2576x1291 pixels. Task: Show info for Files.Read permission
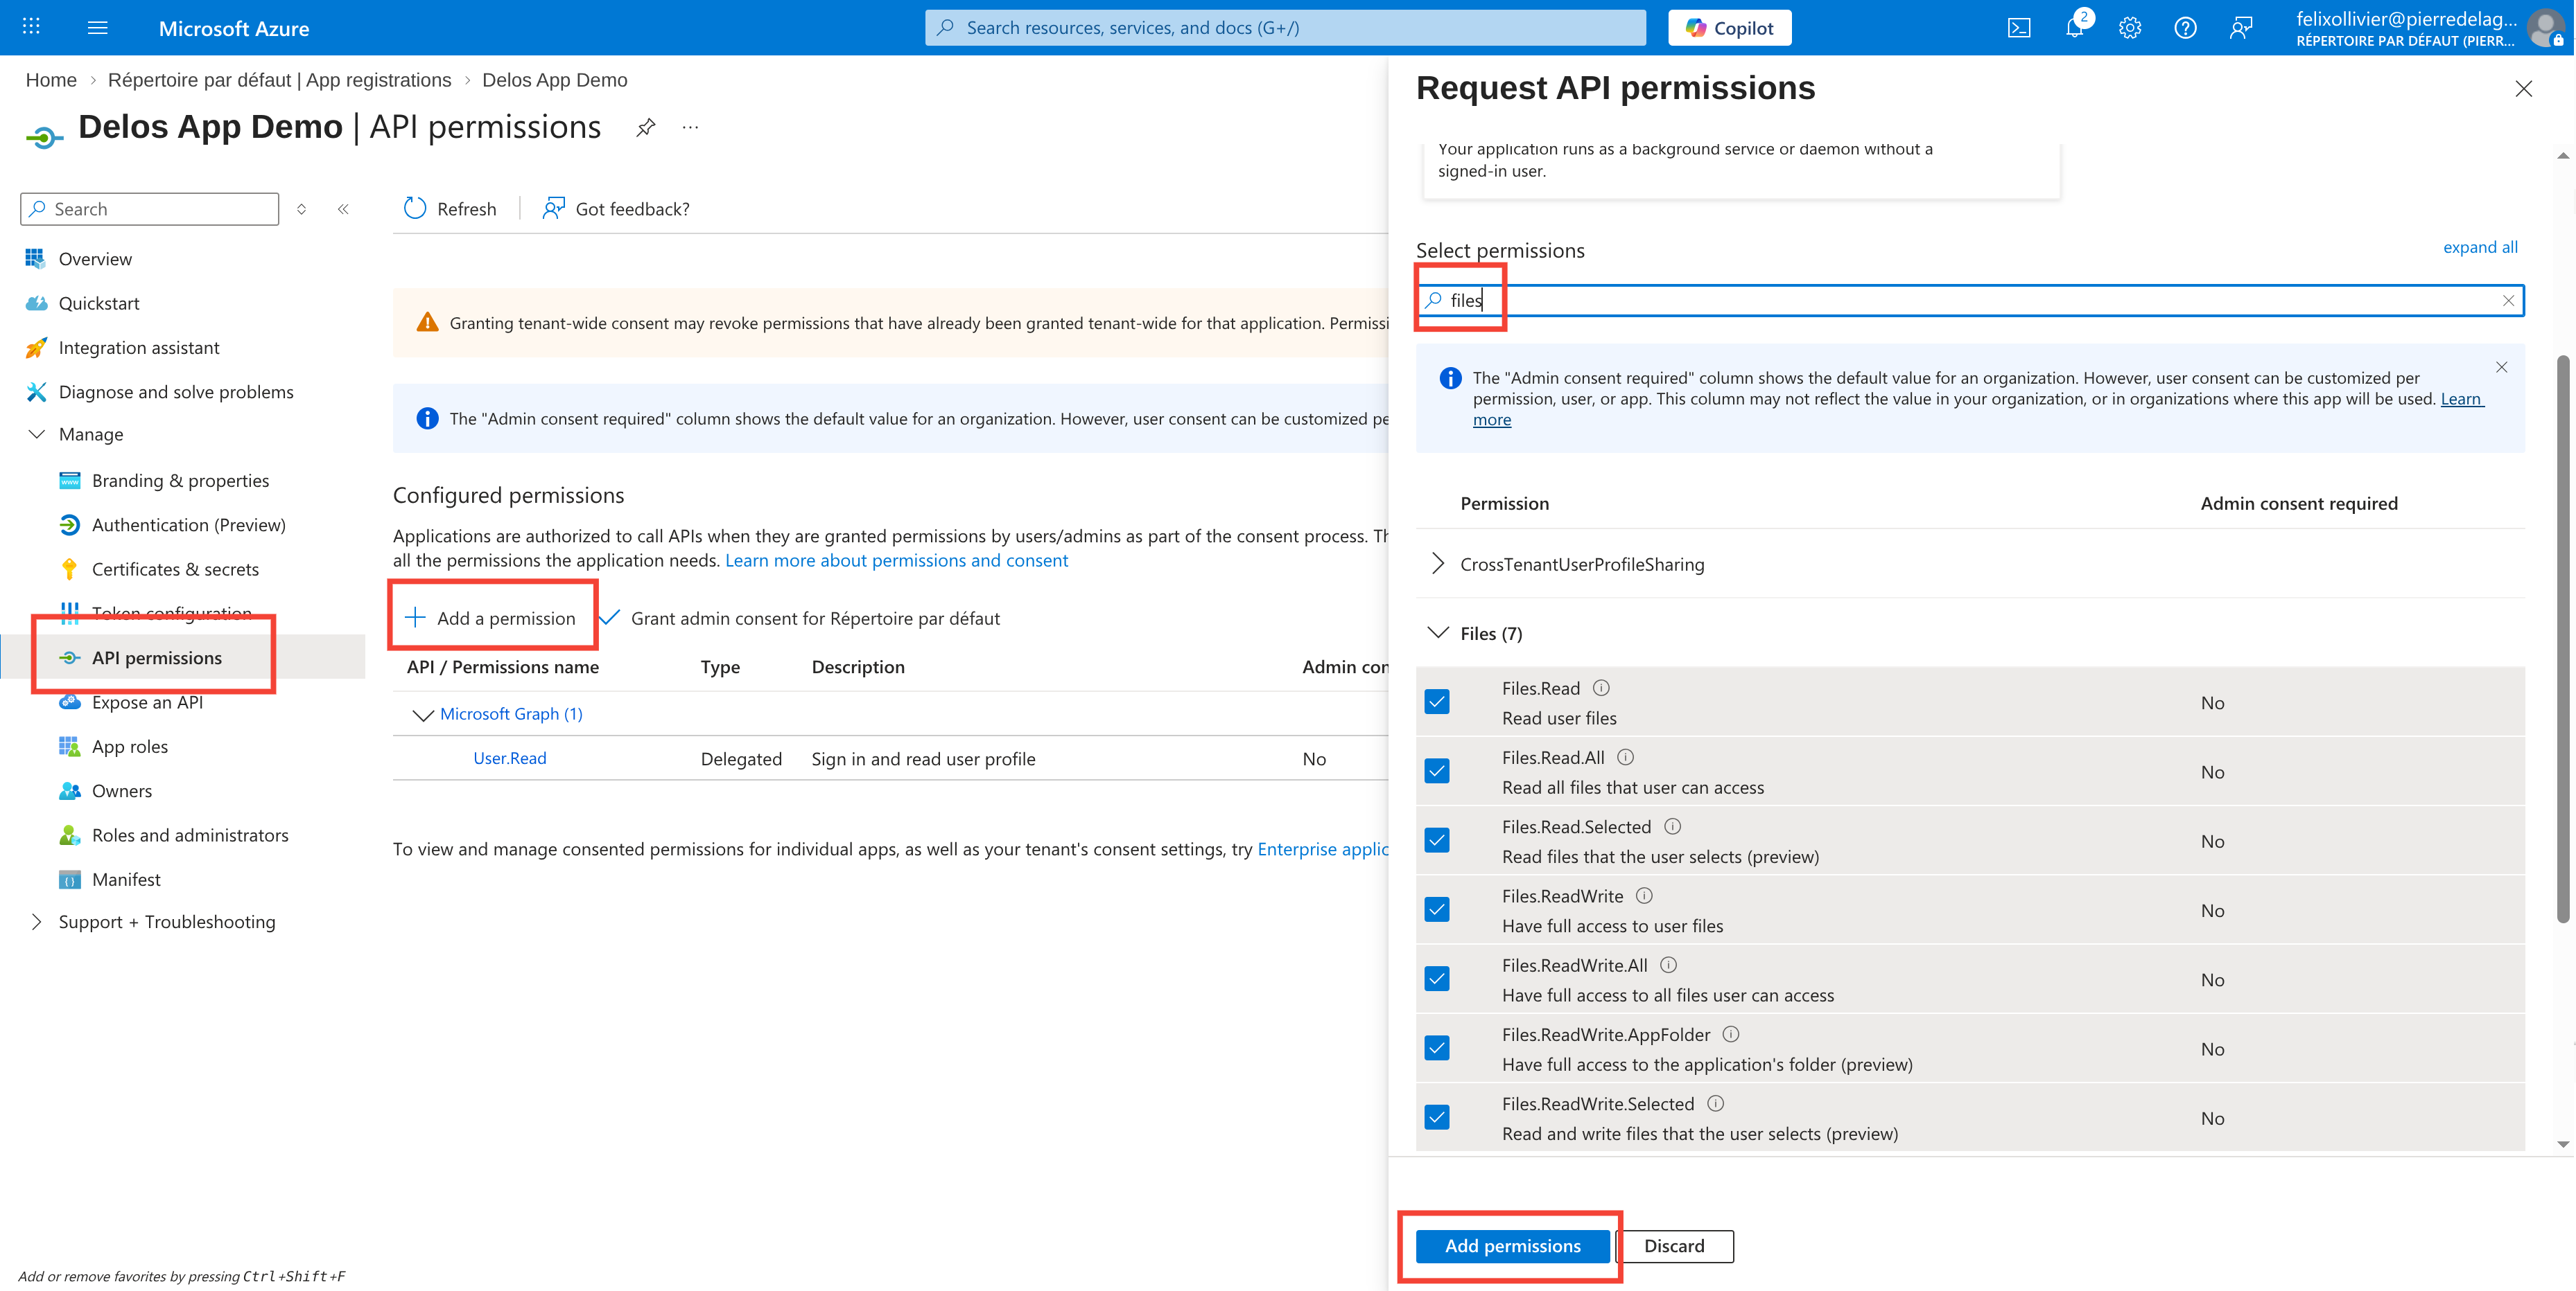click(x=1601, y=688)
